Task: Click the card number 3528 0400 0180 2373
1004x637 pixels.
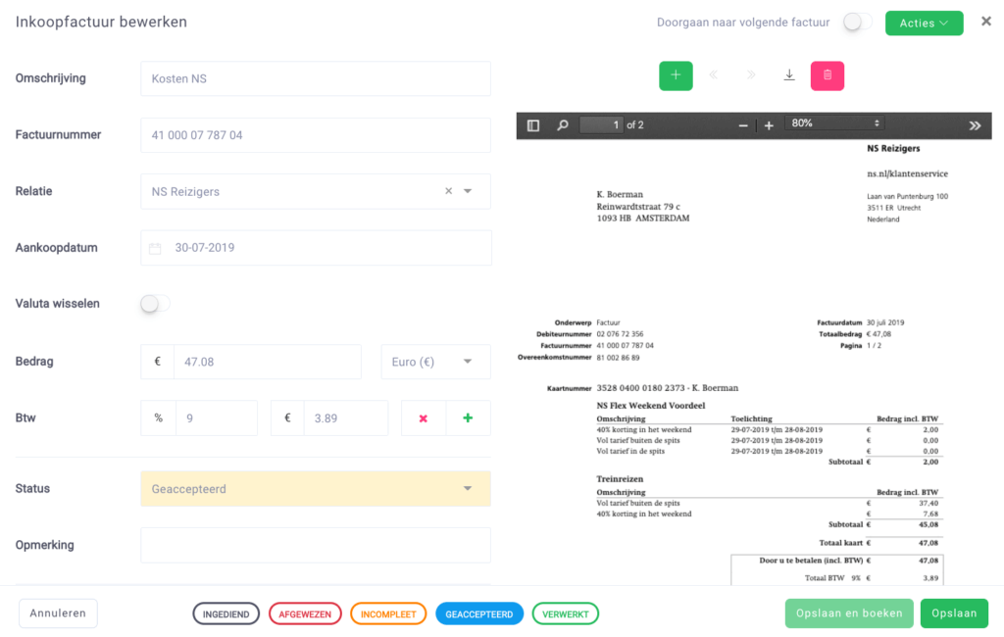Action: (642, 388)
